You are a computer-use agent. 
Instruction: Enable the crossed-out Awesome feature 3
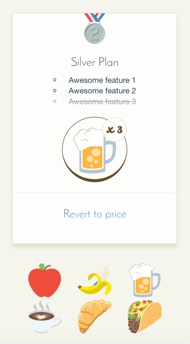[x=54, y=102]
